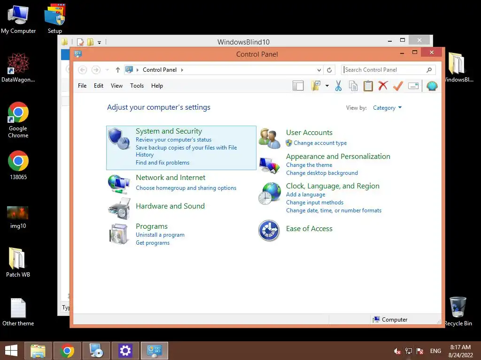Select the Recycle Bin desktop icon
The height and width of the screenshot is (360, 481).
[x=458, y=312]
